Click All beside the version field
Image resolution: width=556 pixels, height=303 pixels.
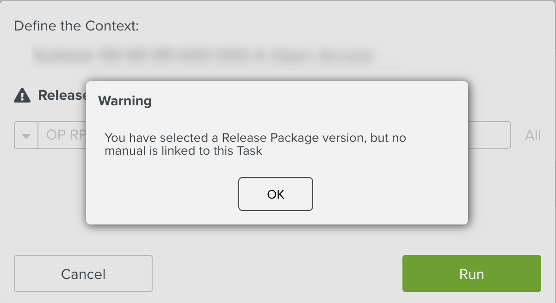[532, 135]
